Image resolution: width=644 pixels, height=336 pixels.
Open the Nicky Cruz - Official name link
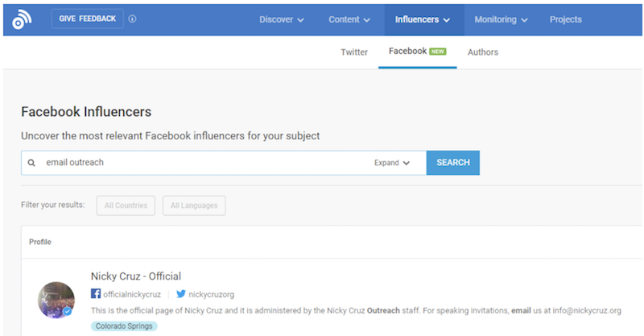click(x=136, y=276)
